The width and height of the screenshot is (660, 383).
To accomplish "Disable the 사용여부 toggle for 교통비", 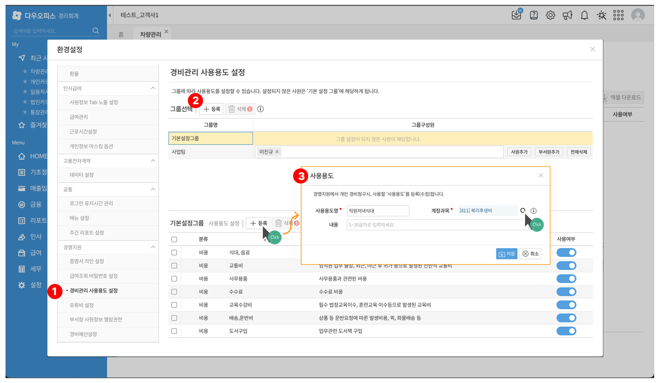I will coord(566,265).
